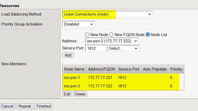Click the Finished button
Image resolution: width=198 pixels, height=111 pixels.
pyautogui.click(x=44, y=106)
